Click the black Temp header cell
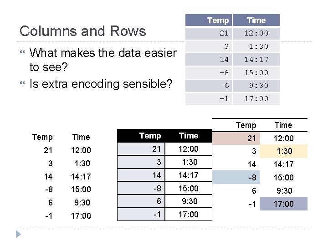 [x=141, y=136]
